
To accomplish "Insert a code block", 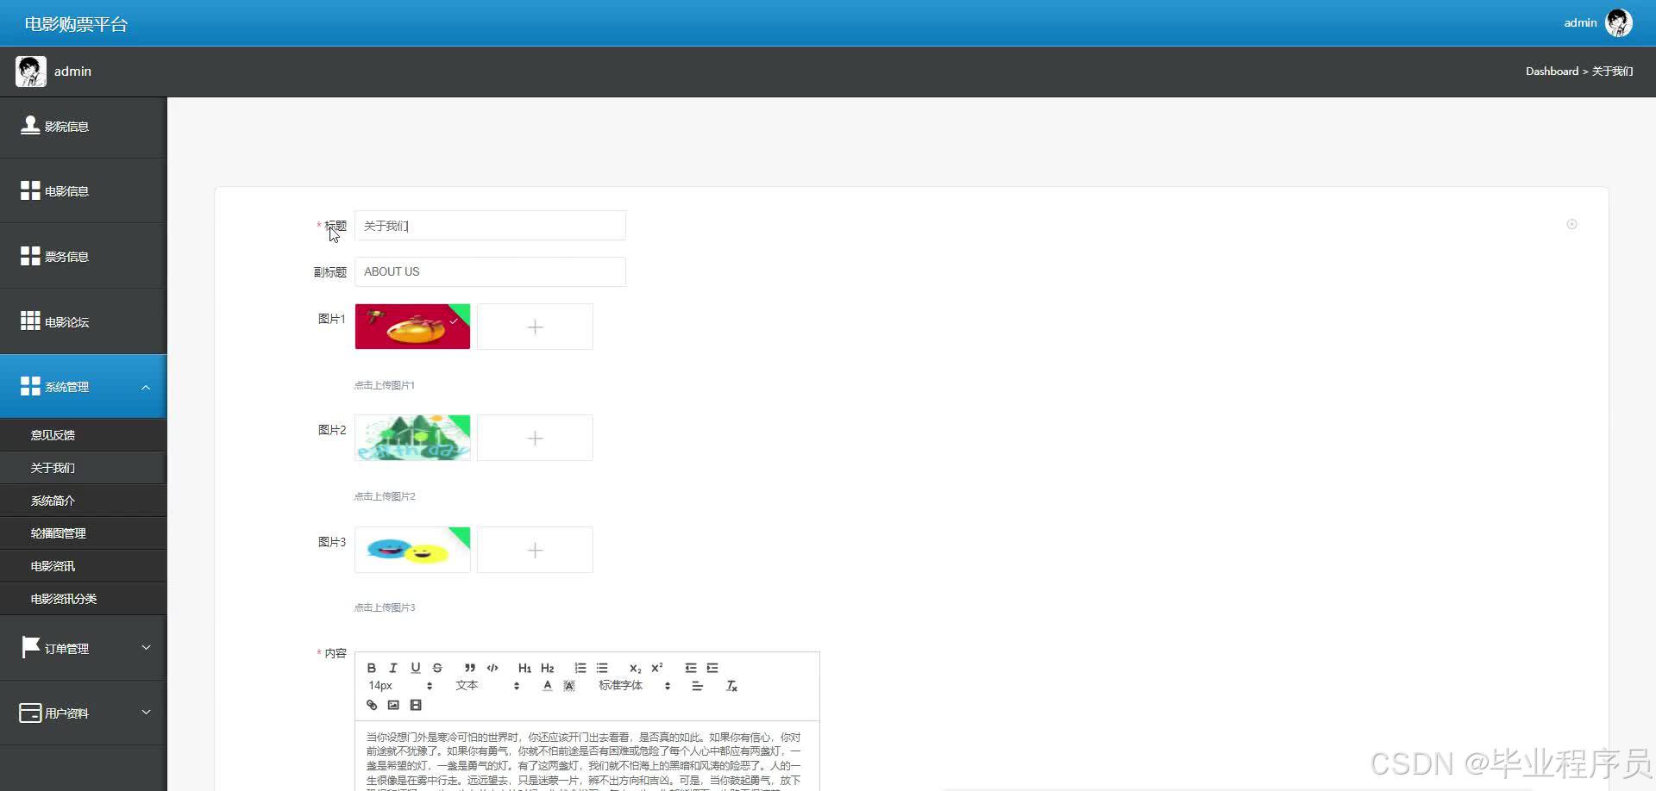I will click(492, 668).
